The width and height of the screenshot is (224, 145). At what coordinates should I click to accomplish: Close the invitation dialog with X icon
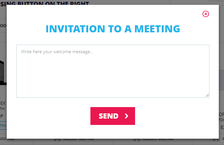click(x=206, y=14)
